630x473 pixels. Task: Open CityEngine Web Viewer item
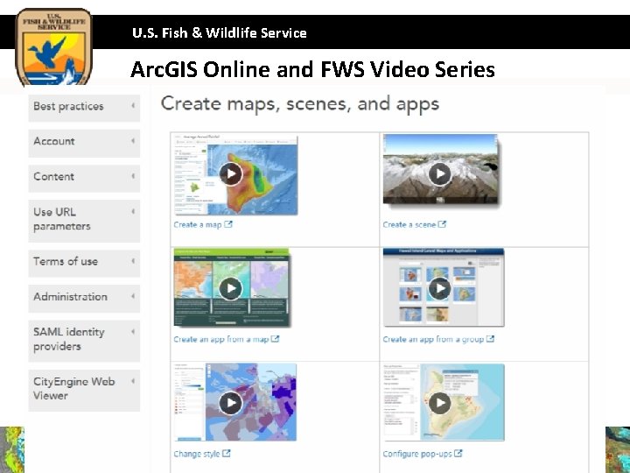[x=84, y=391]
